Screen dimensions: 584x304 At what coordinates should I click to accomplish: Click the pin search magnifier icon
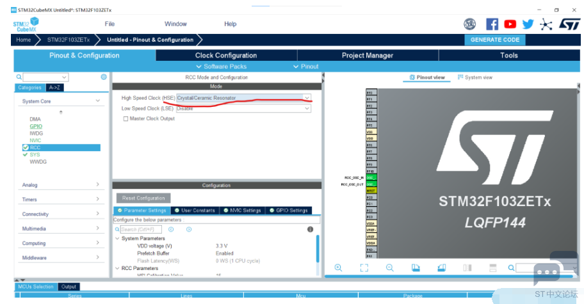click(x=511, y=268)
